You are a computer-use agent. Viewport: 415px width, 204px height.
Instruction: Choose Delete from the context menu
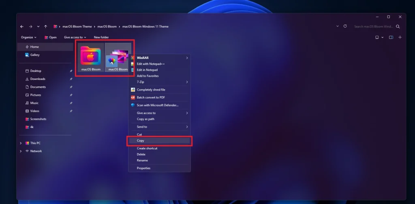[x=159, y=154]
